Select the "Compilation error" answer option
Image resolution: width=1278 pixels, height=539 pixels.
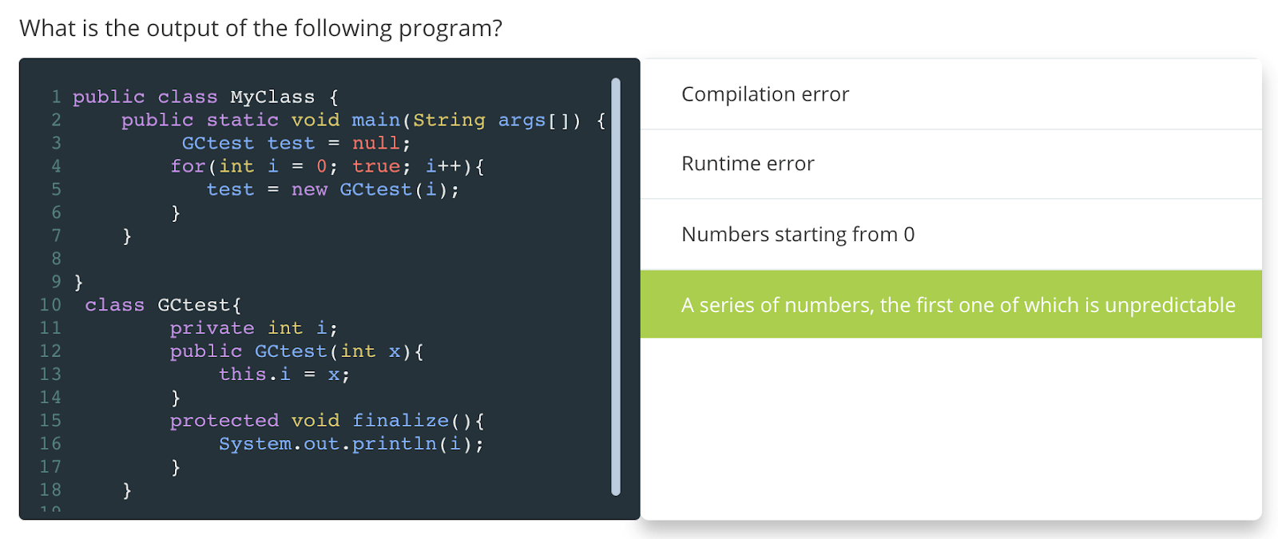[x=764, y=94]
